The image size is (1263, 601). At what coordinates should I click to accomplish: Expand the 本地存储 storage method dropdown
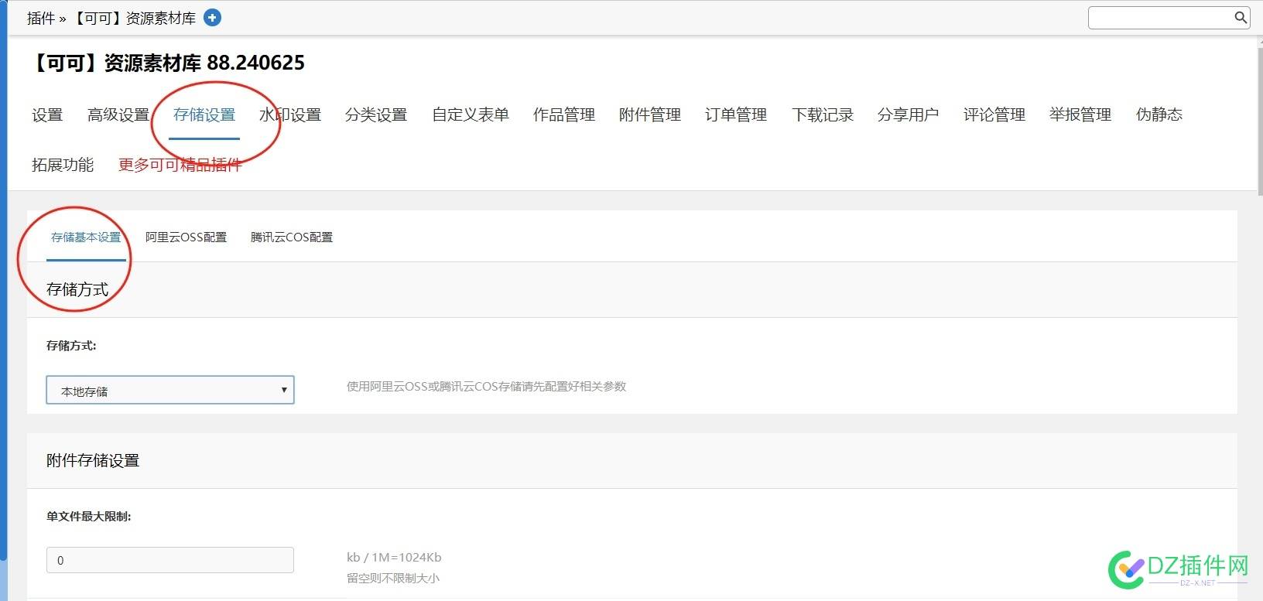(170, 391)
